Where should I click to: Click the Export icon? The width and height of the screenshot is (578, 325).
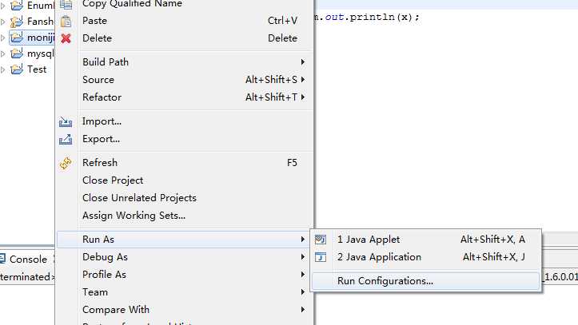coord(66,140)
